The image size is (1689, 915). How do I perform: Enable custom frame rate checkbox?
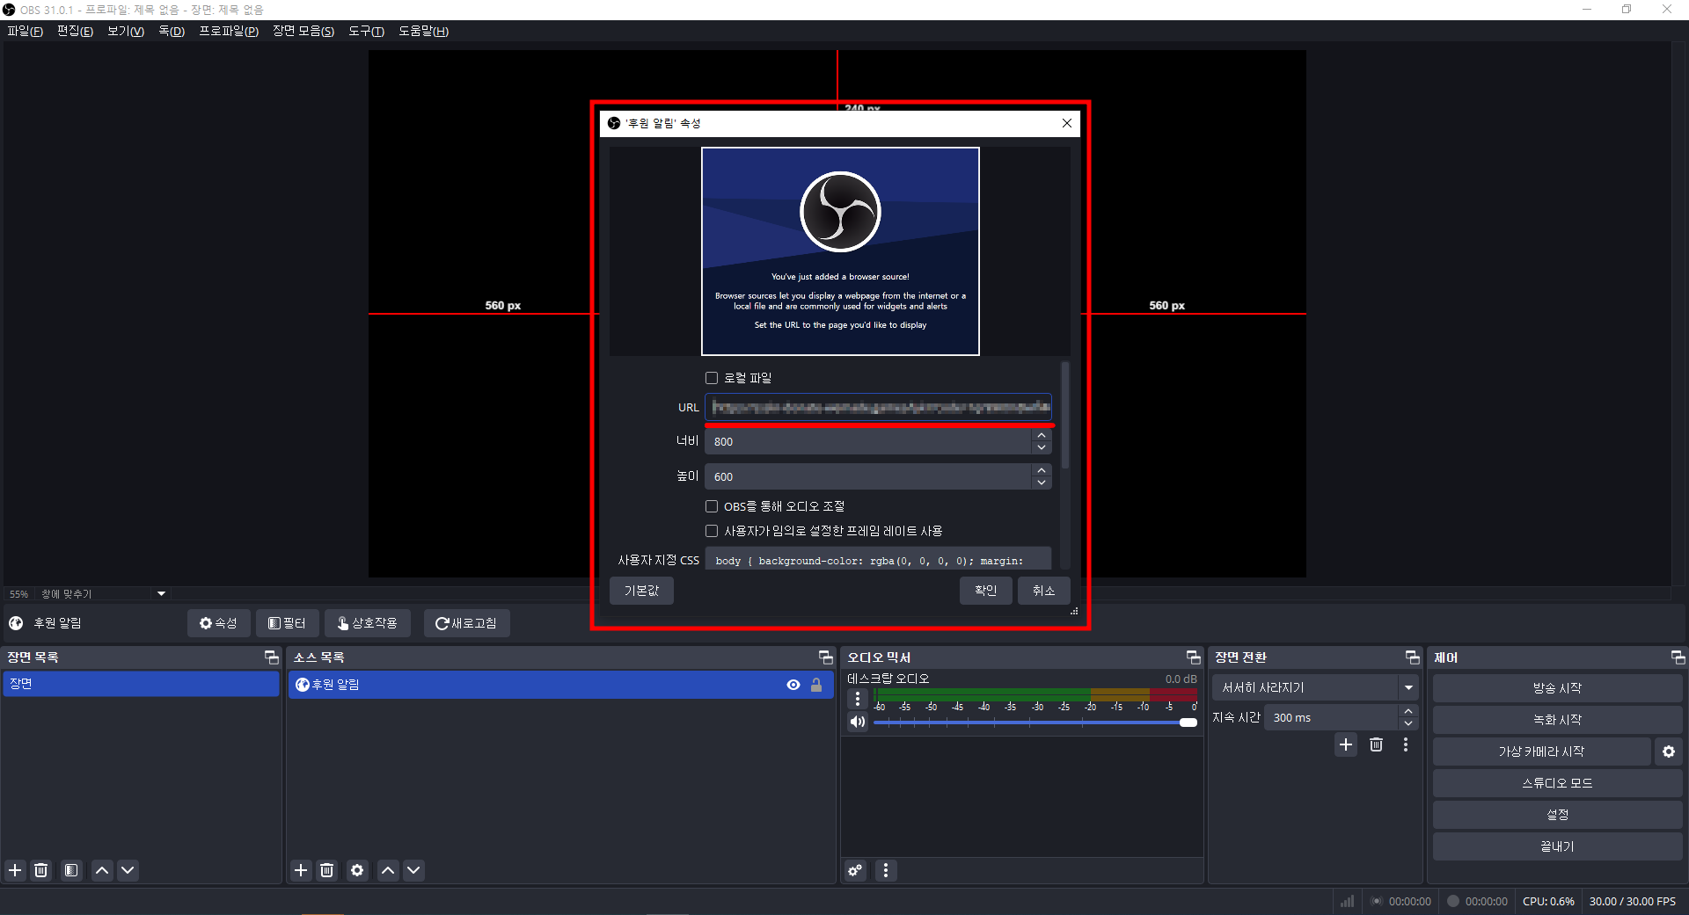pyautogui.click(x=712, y=531)
